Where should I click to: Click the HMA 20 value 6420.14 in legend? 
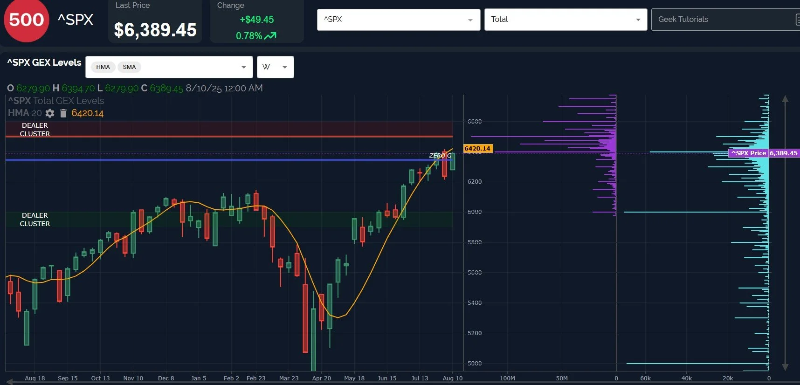pos(88,113)
